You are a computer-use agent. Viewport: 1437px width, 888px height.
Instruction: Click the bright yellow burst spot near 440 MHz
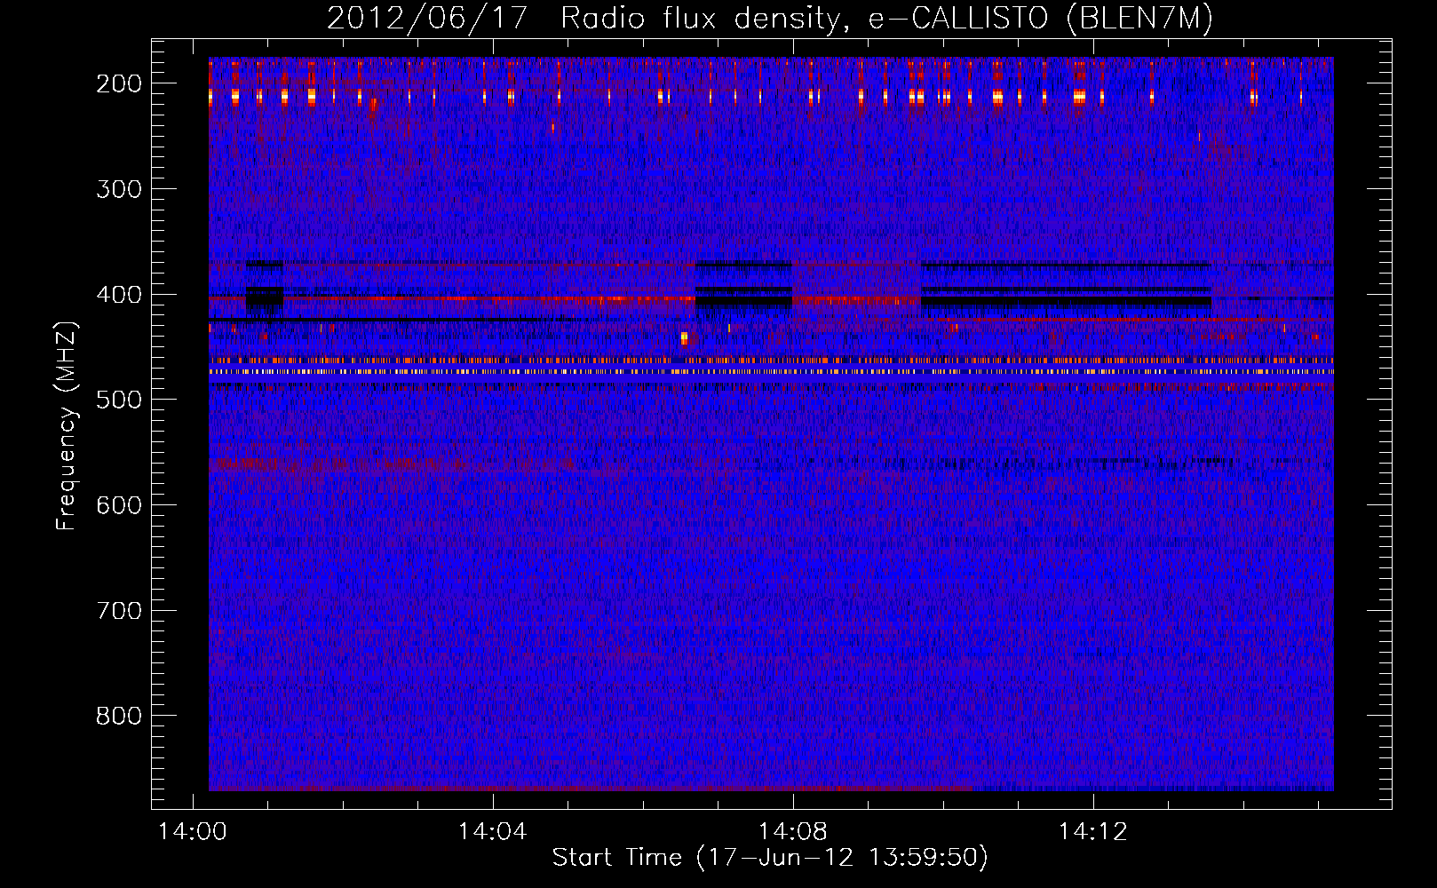[x=684, y=337]
